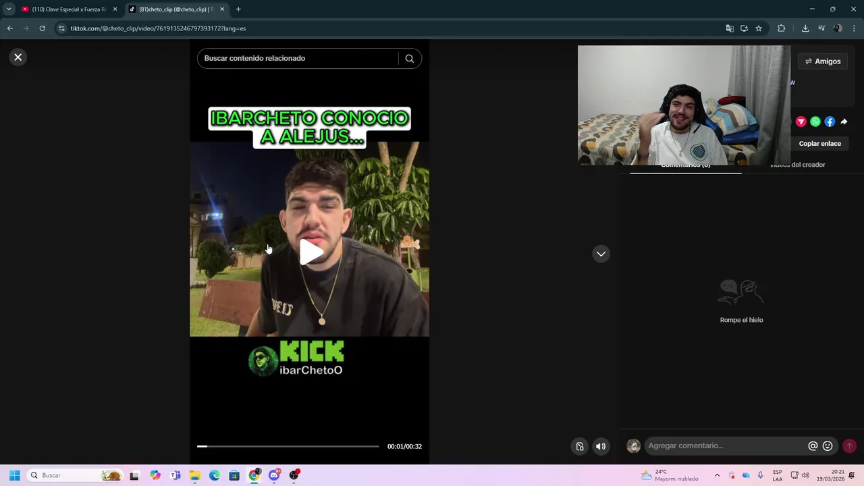Image resolution: width=864 pixels, height=486 pixels.
Task: Click the search magnifier in the related content bar
Action: pos(409,59)
